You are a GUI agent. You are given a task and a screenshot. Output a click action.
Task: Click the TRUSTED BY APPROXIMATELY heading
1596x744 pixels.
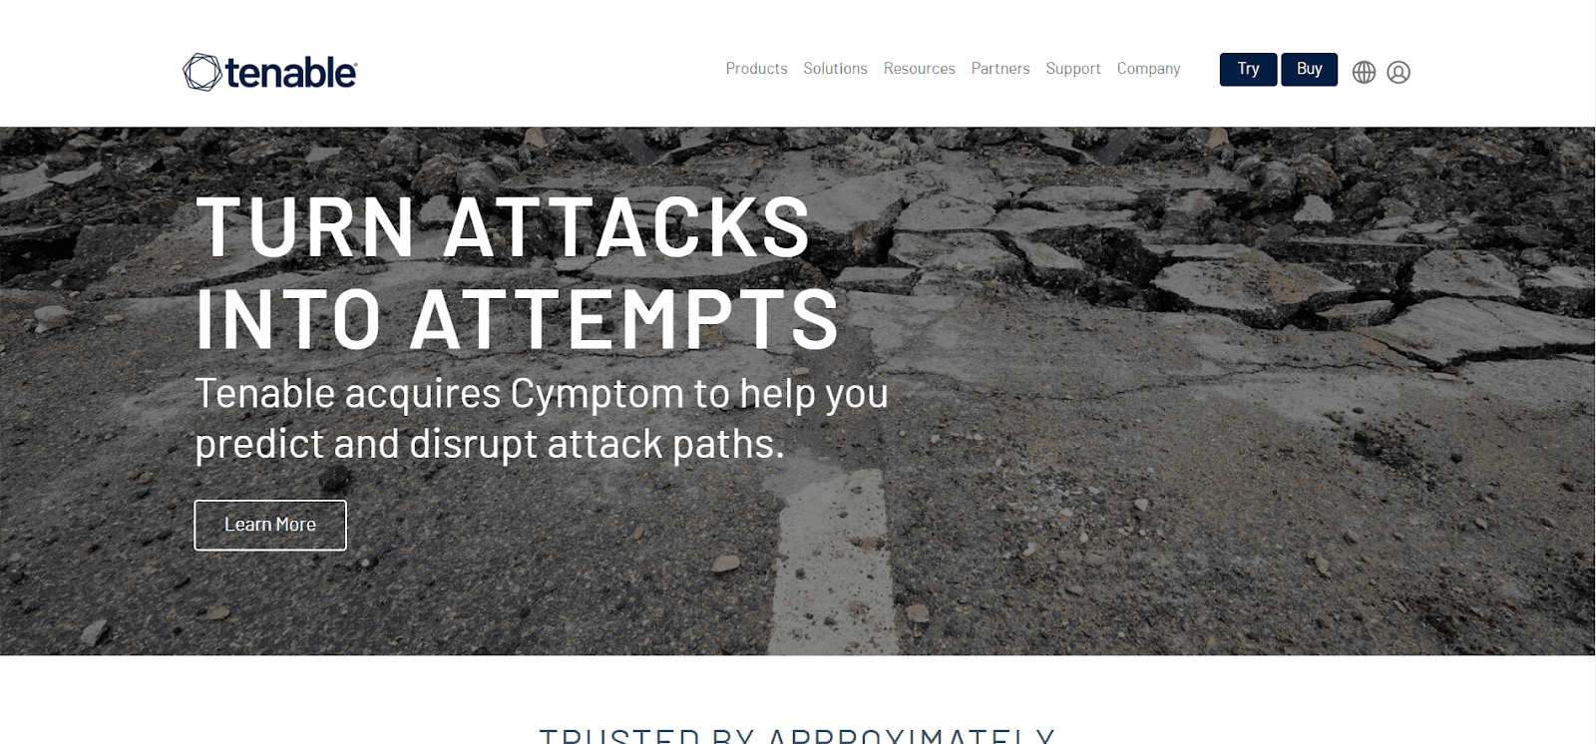pyautogui.click(x=797, y=735)
